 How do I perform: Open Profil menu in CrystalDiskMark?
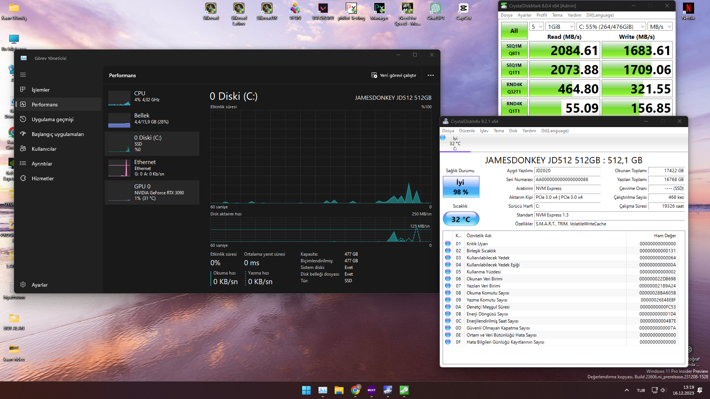[x=541, y=15]
